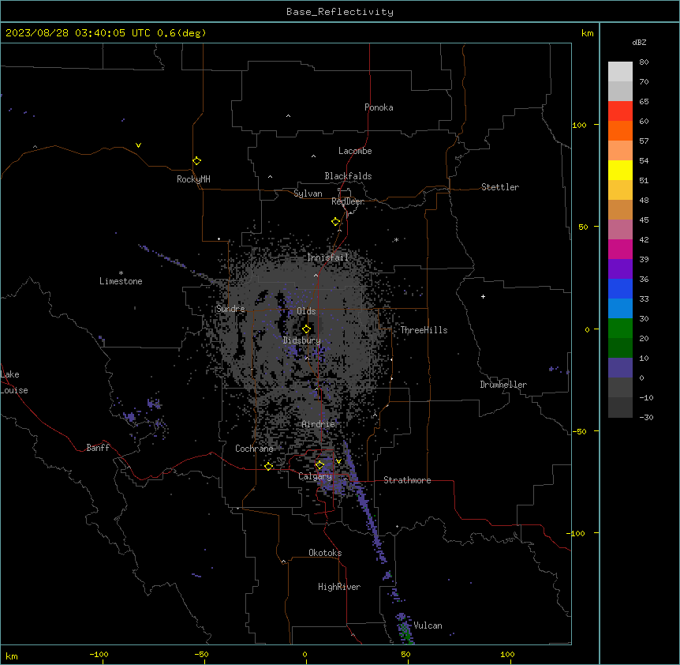The height and width of the screenshot is (665, 680).
Task: Click the green echo near Vulcan
Action: 405,632
